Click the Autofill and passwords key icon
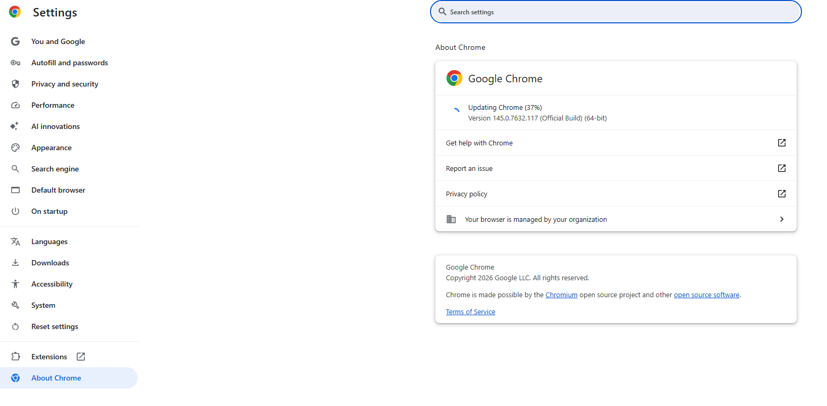This screenshot has width=827, height=406. tap(15, 62)
